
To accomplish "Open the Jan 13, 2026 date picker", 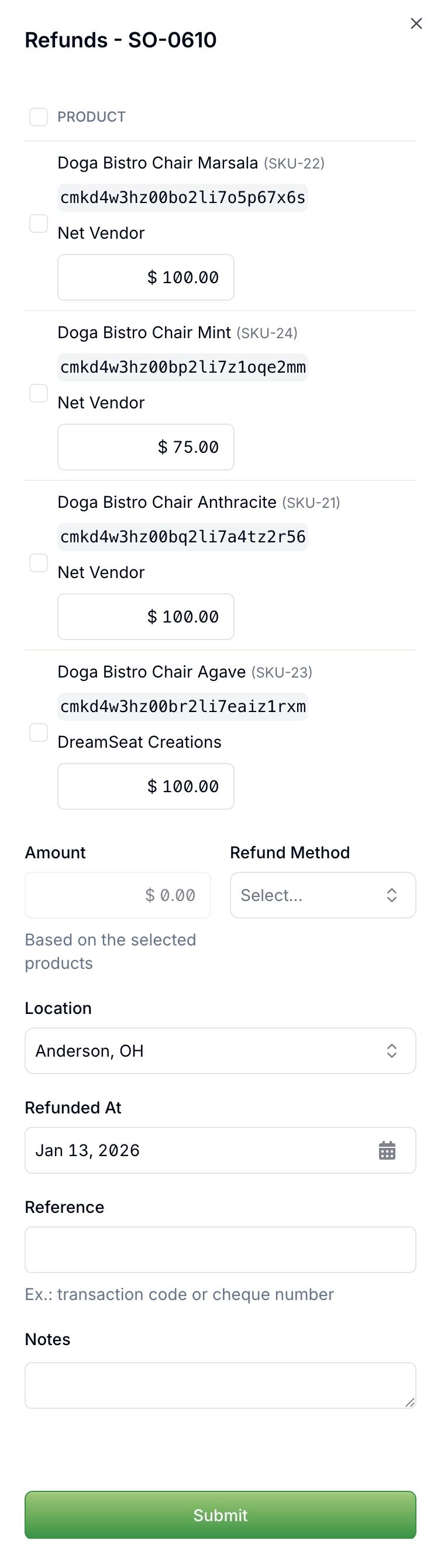I will [x=220, y=1150].
